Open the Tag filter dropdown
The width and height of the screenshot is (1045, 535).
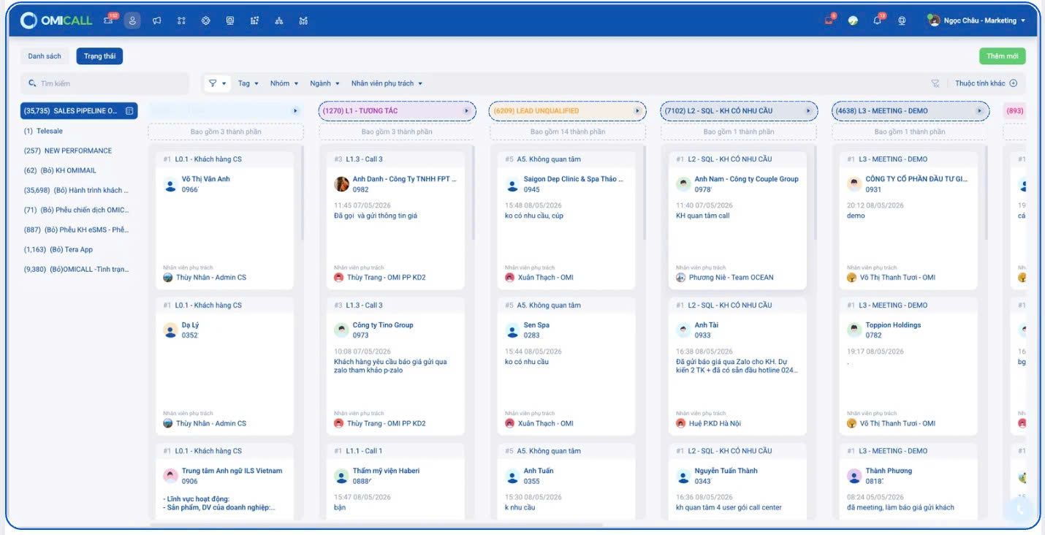(248, 83)
